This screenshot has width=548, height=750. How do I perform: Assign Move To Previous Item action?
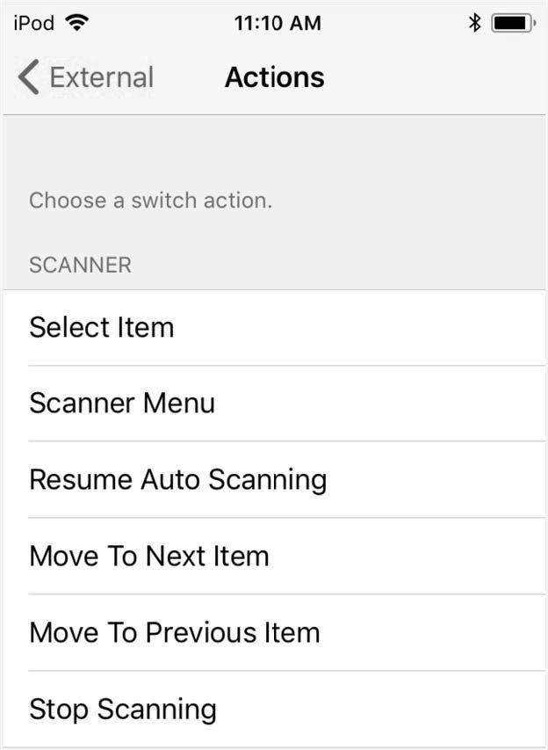(x=274, y=632)
